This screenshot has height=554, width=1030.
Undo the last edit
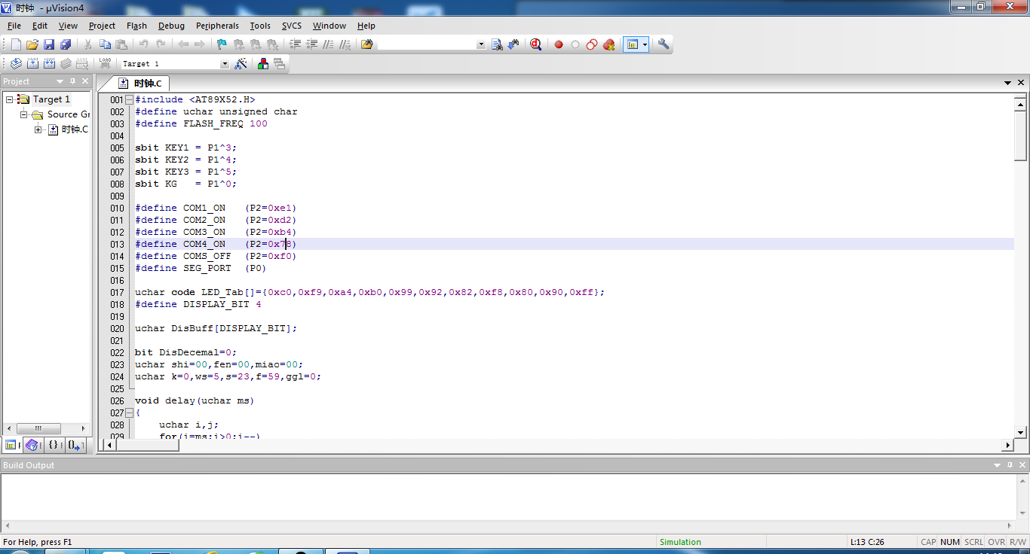[143, 44]
